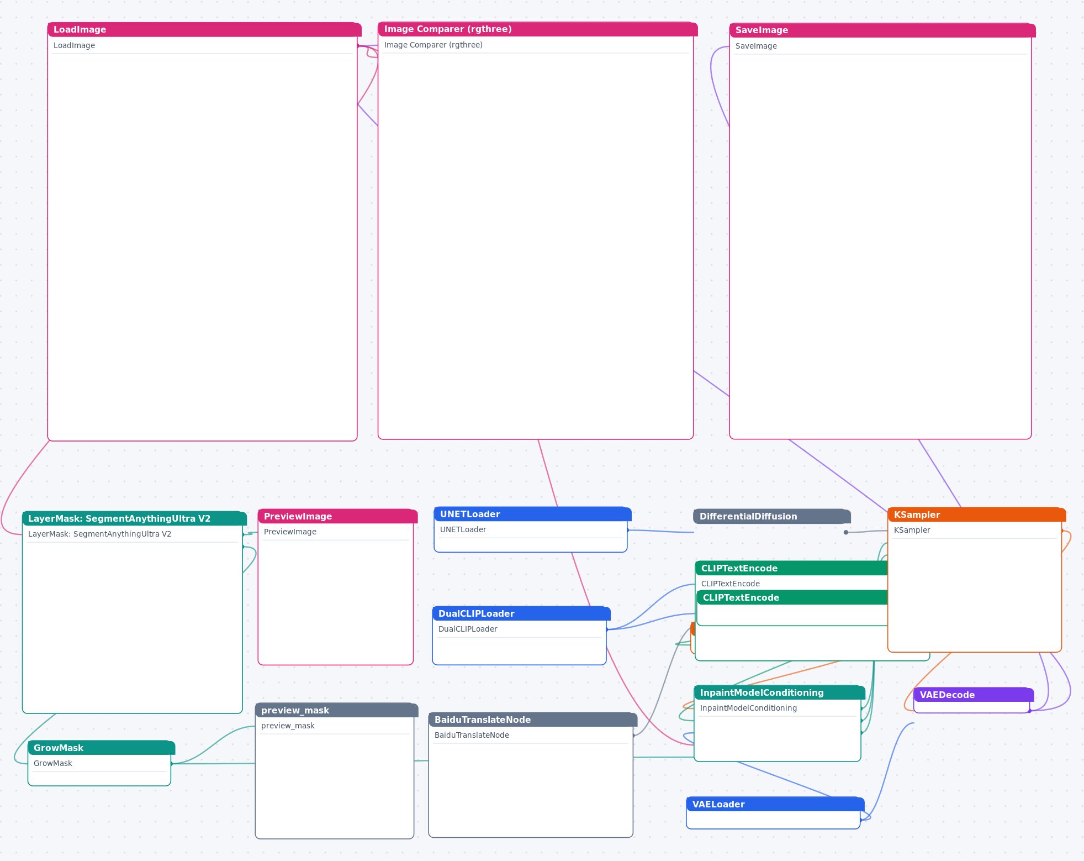Image resolution: width=1084 pixels, height=861 pixels.
Task: Click the InpaintModelConditioning body label text
Action: coord(748,708)
